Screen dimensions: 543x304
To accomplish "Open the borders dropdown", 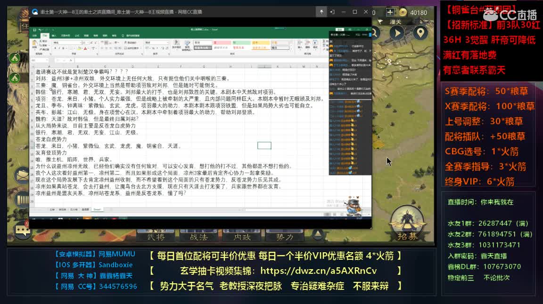I will pyautogui.click(x=74, y=48).
